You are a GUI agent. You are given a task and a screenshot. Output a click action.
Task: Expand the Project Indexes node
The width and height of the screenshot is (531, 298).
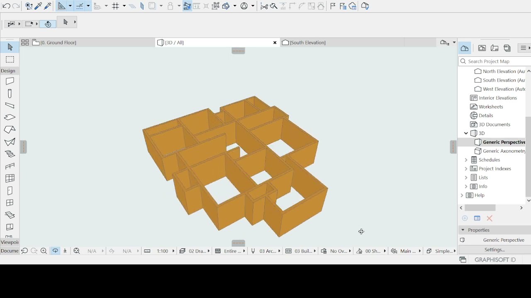[x=466, y=169]
